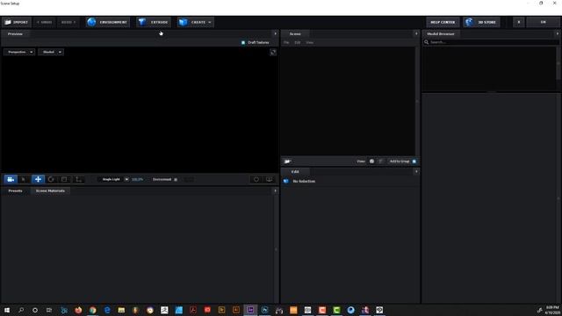Launch Firefox from the taskbar
Screen dimensions: 562x316
(78, 310)
